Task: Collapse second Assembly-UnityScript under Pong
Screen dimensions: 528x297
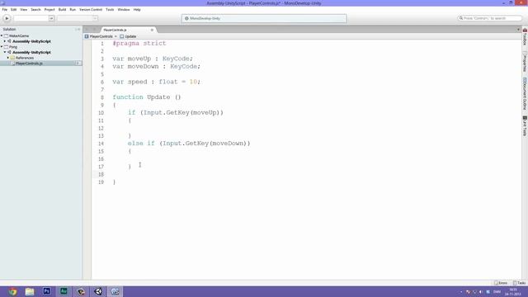Action: click(5, 53)
